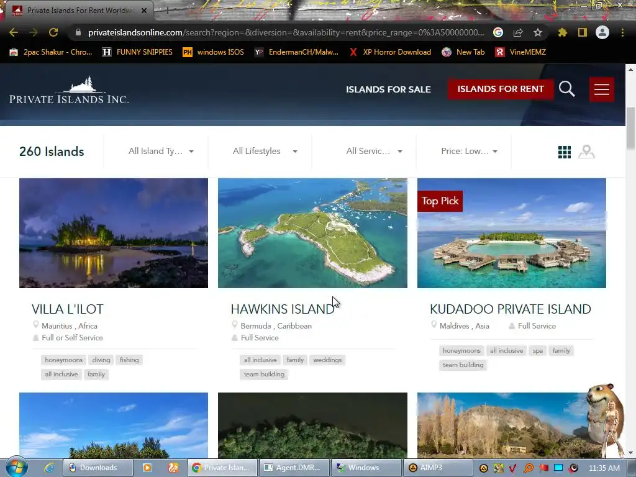
Task: Open EndermanCH/Malw... bookmark
Action: (x=296, y=52)
